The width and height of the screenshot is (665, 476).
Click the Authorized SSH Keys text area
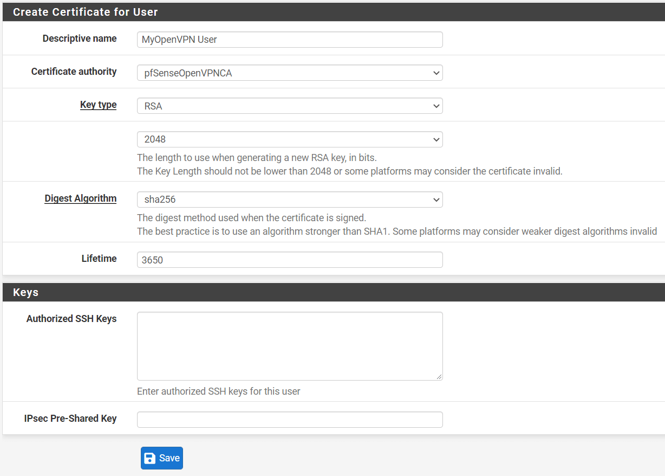tap(290, 345)
